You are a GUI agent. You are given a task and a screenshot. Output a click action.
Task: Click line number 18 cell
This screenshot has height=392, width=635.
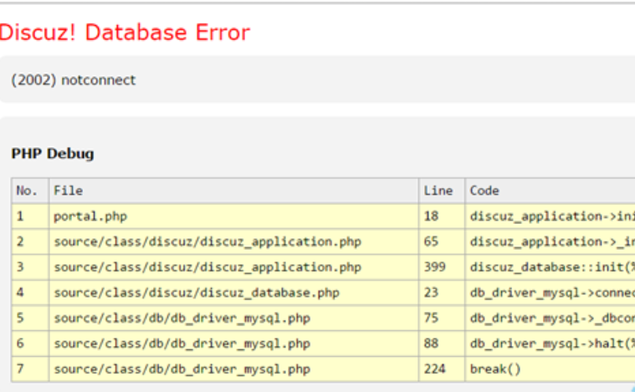(432, 216)
